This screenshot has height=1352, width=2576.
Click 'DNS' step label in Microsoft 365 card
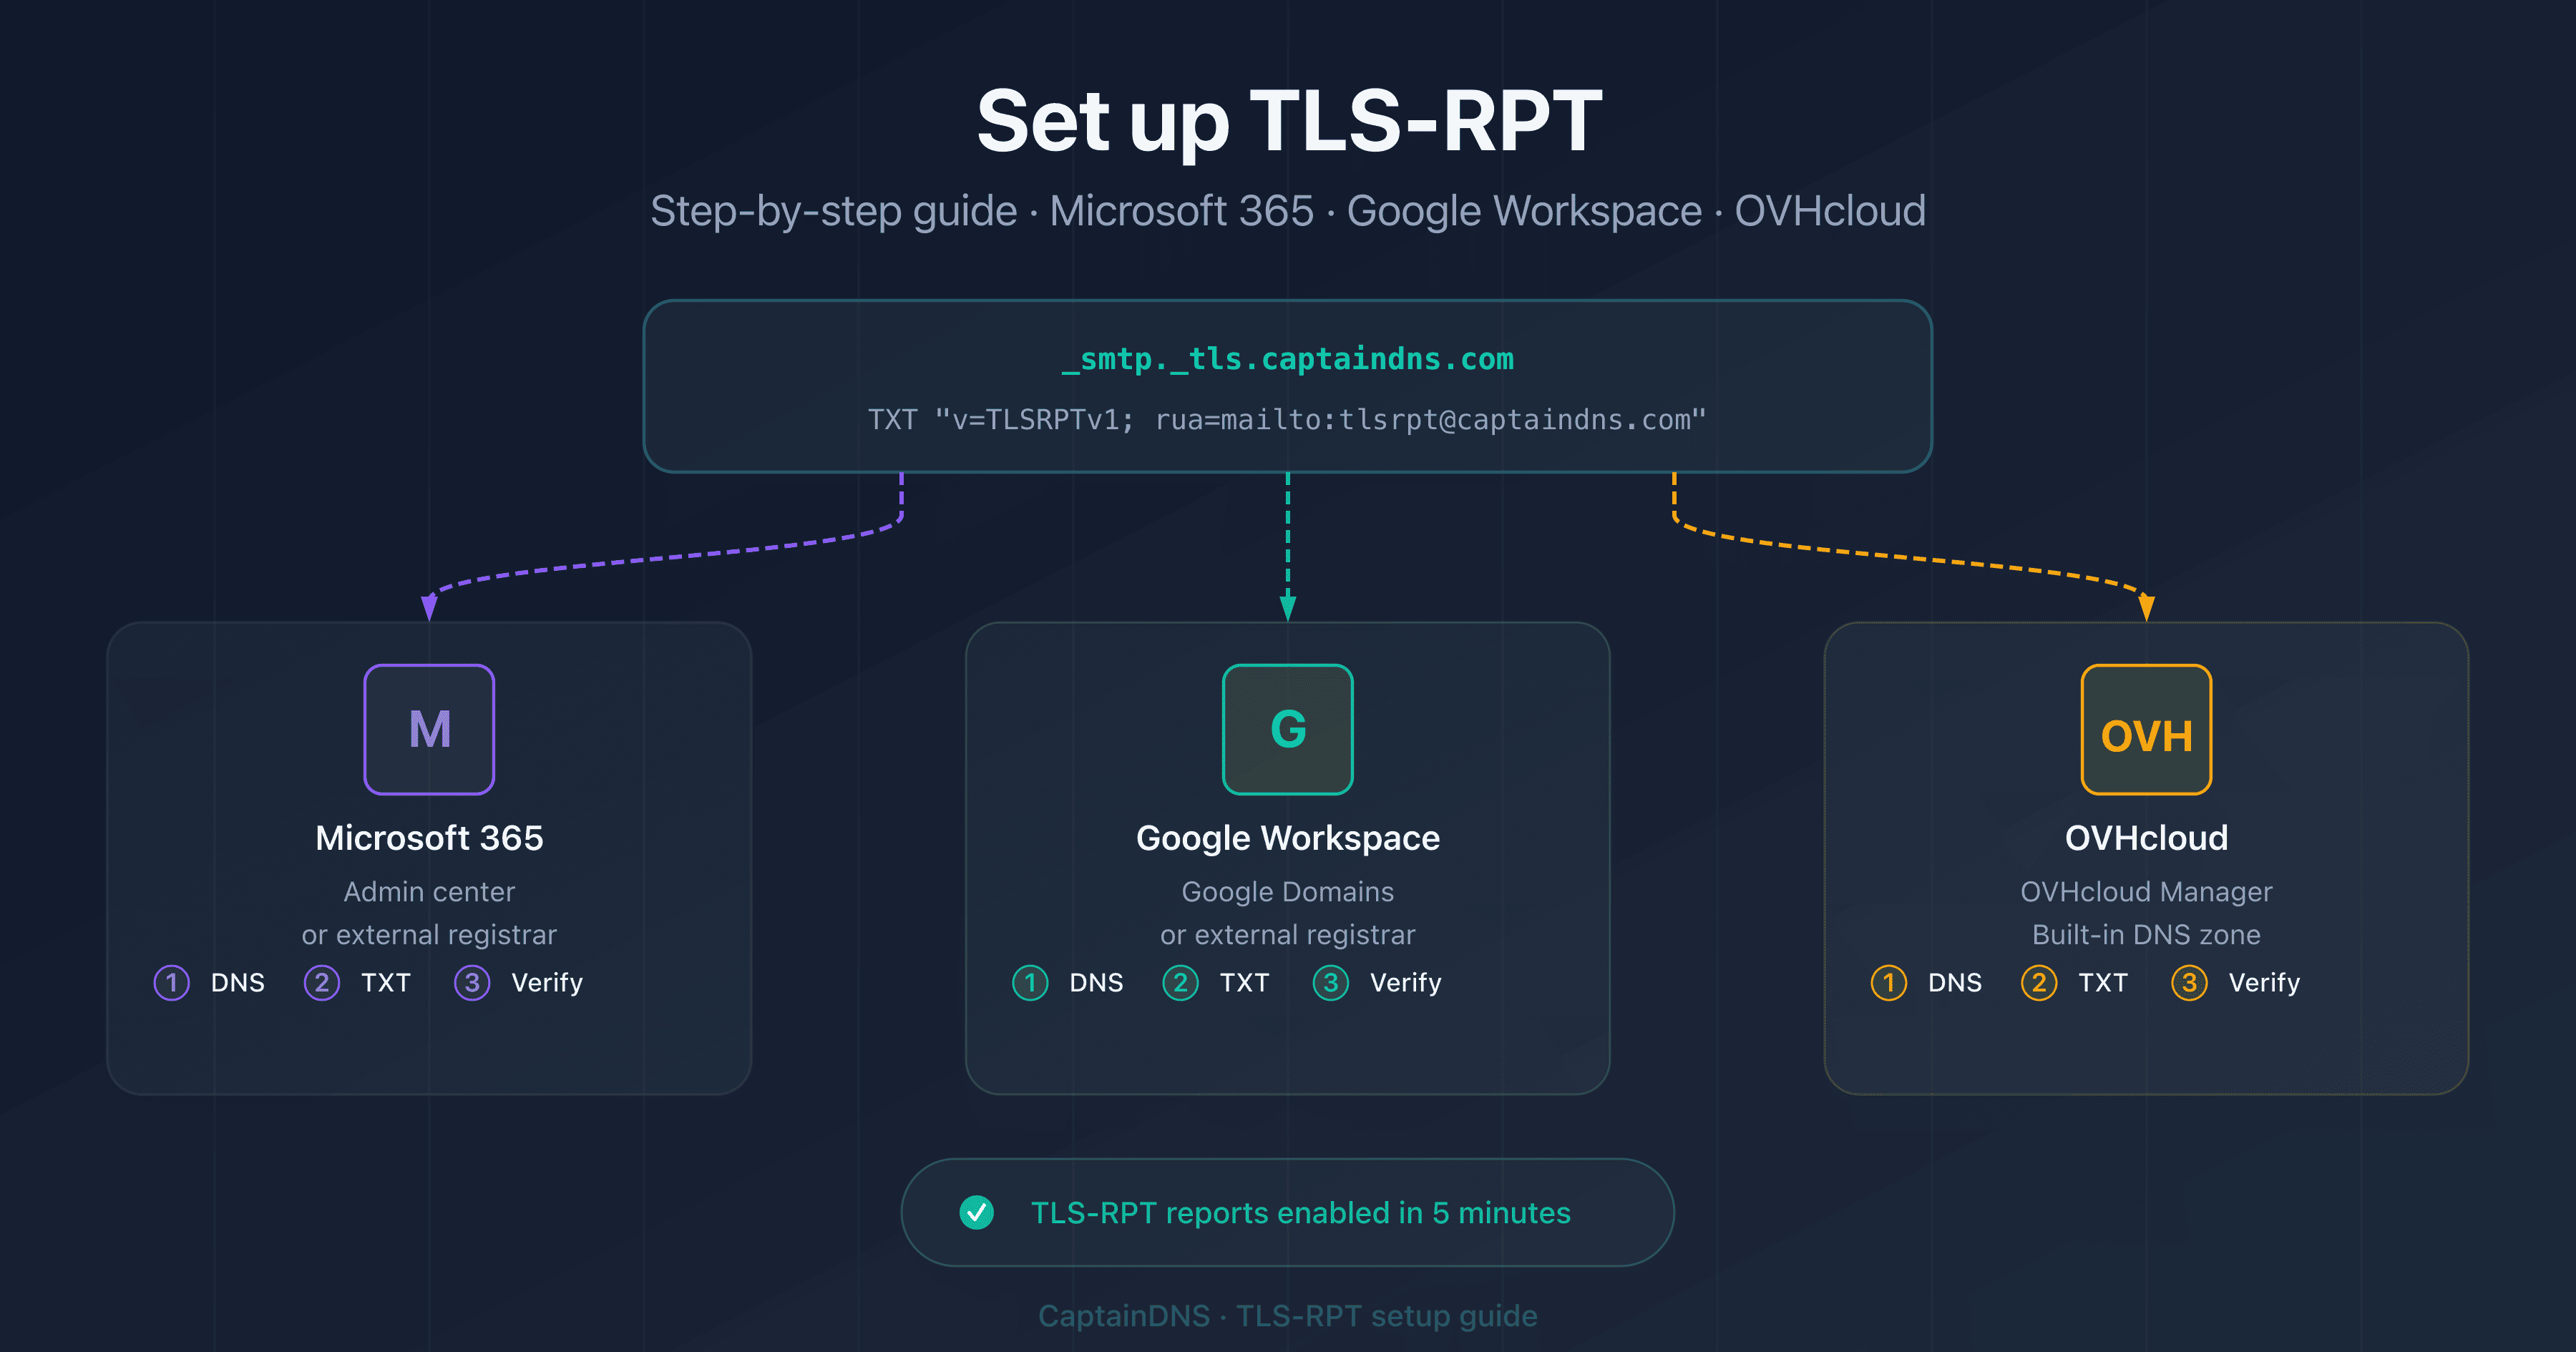click(x=238, y=982)
